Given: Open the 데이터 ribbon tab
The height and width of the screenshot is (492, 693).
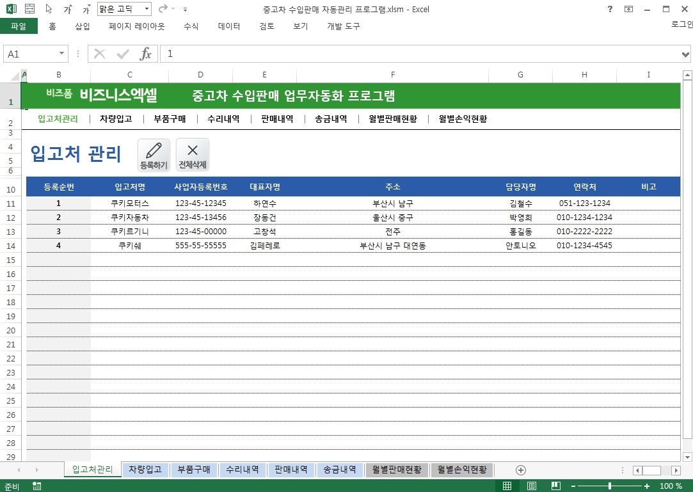Looking at the screenshot, I should [229, 26].
